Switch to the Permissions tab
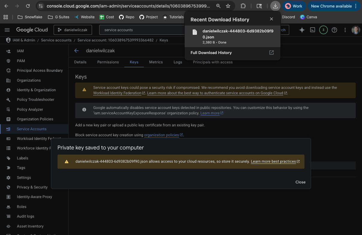 (x=108, y=62)
